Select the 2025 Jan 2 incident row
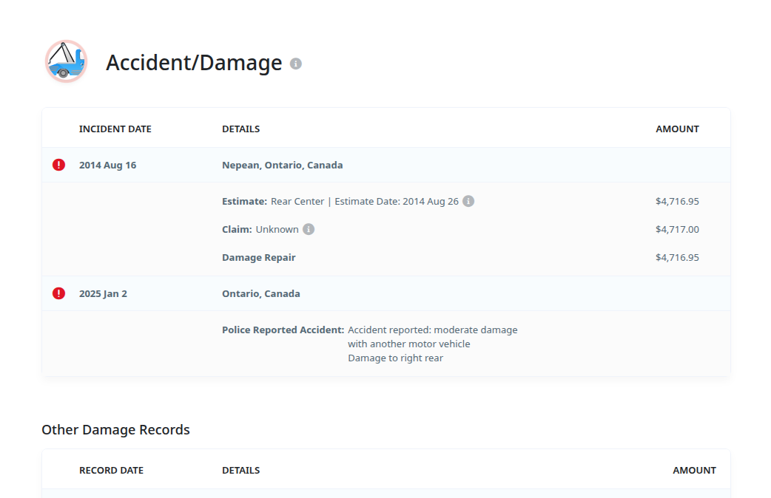This screenshot has height=498, width=771. coord(104,294)
